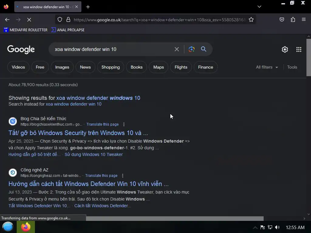The width and height of the screenshot is (311, 233).
Task: Switch to News results
Action: (85, 67)
